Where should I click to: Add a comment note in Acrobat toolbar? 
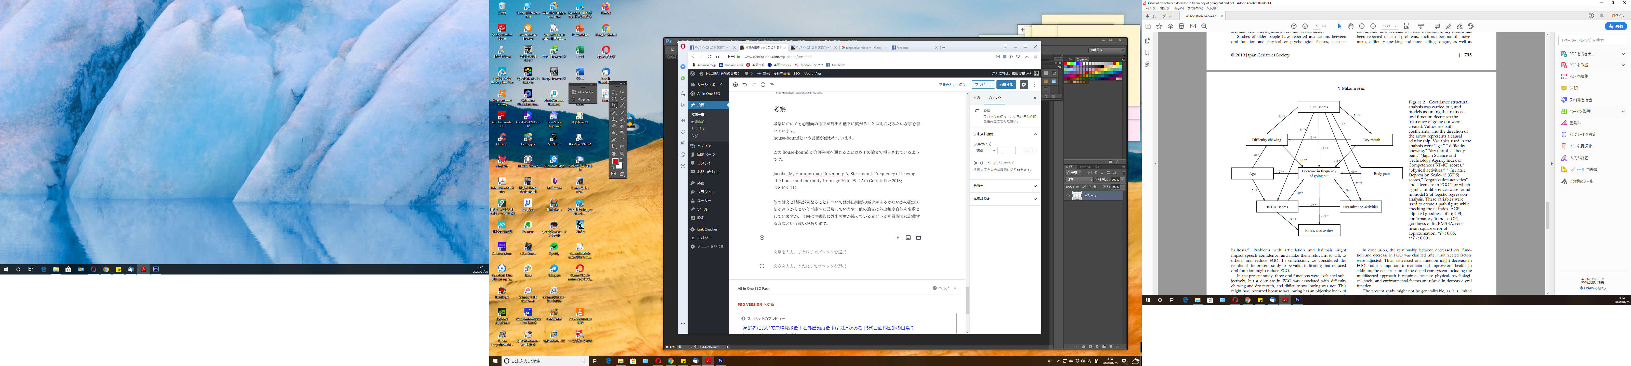(x=1437, y=26)
